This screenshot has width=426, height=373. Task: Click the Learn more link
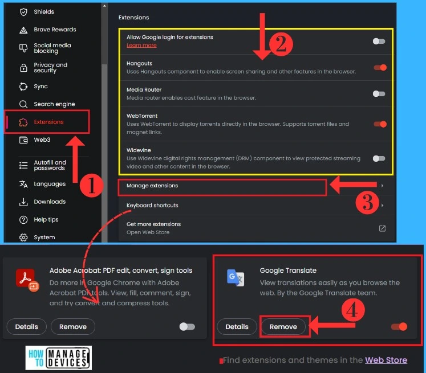click(x=141, y=46)
